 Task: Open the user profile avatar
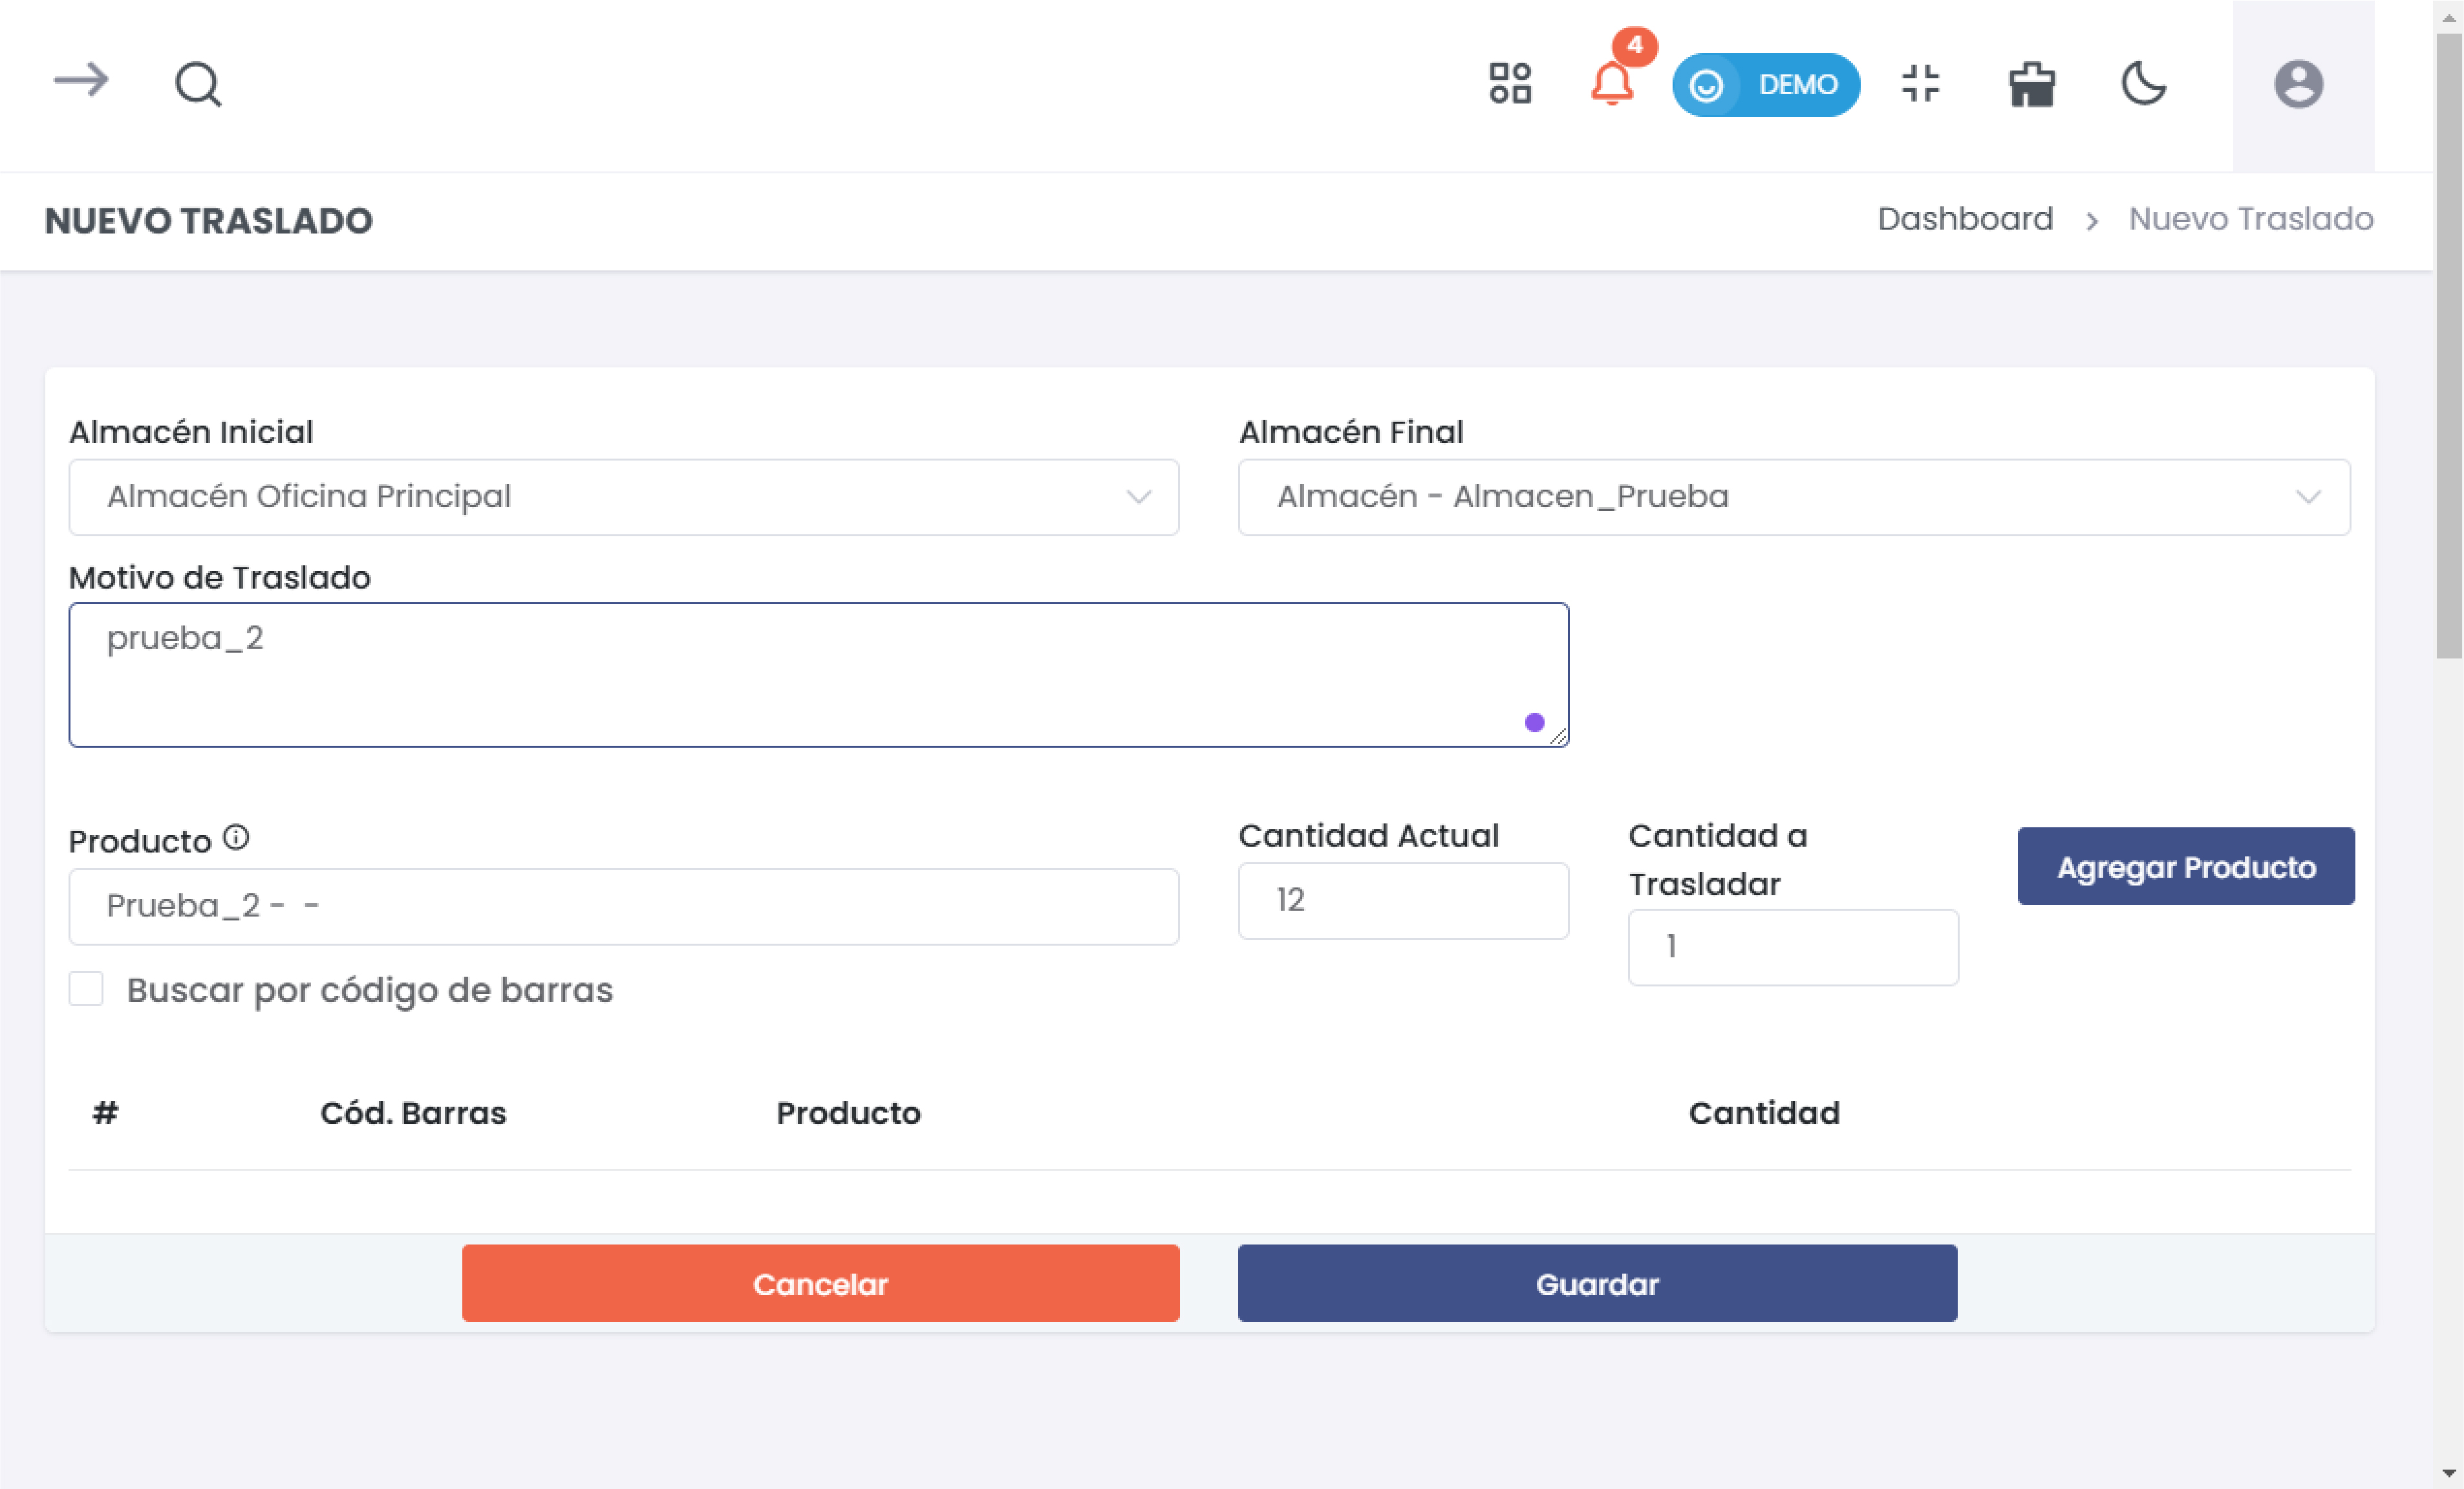2298,84
